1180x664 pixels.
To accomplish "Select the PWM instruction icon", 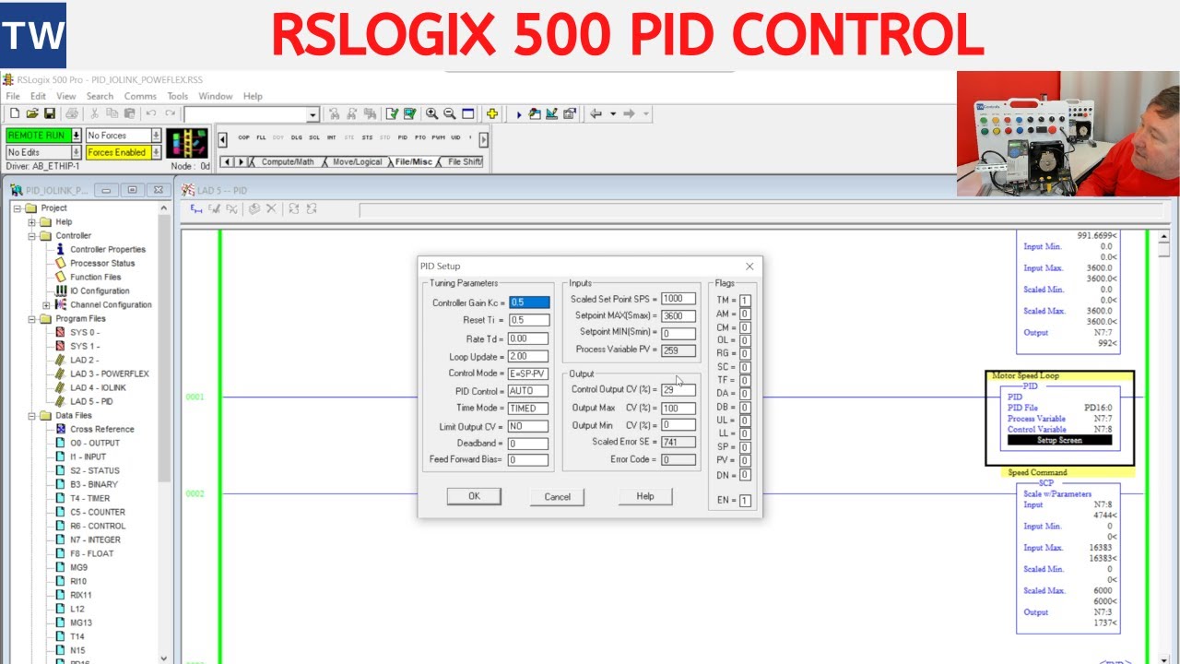I will click(438, 137).
